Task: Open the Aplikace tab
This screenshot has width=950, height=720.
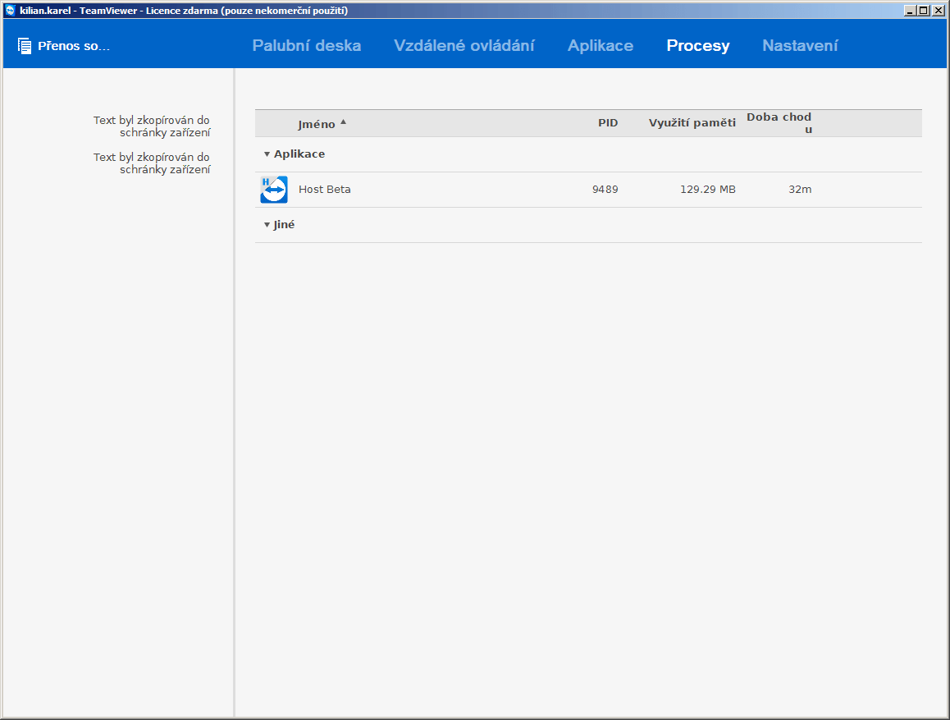Action: pos(601,45)
